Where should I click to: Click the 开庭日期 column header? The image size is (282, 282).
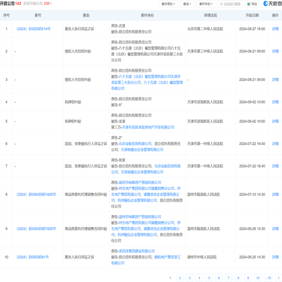[x=252, y=15]
